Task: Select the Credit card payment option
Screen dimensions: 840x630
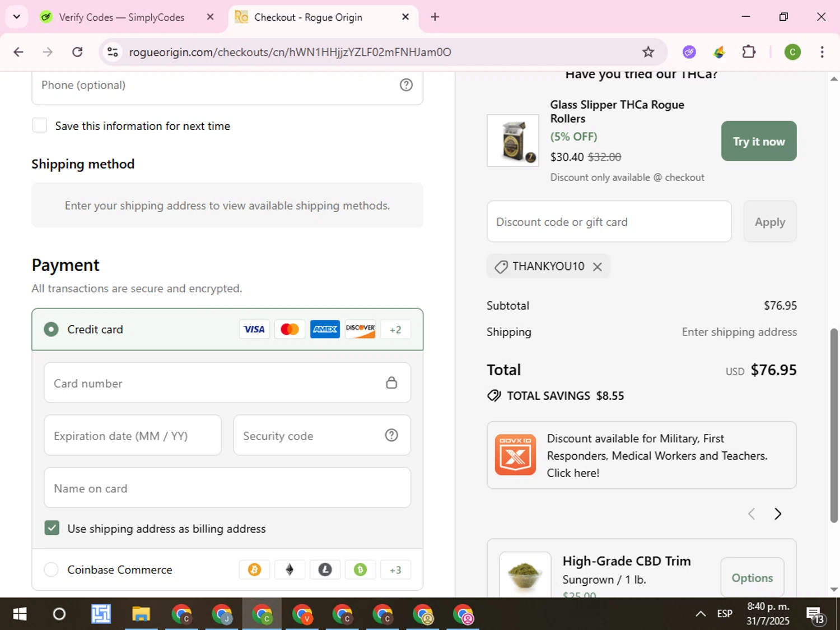Action: coord(51,329)
